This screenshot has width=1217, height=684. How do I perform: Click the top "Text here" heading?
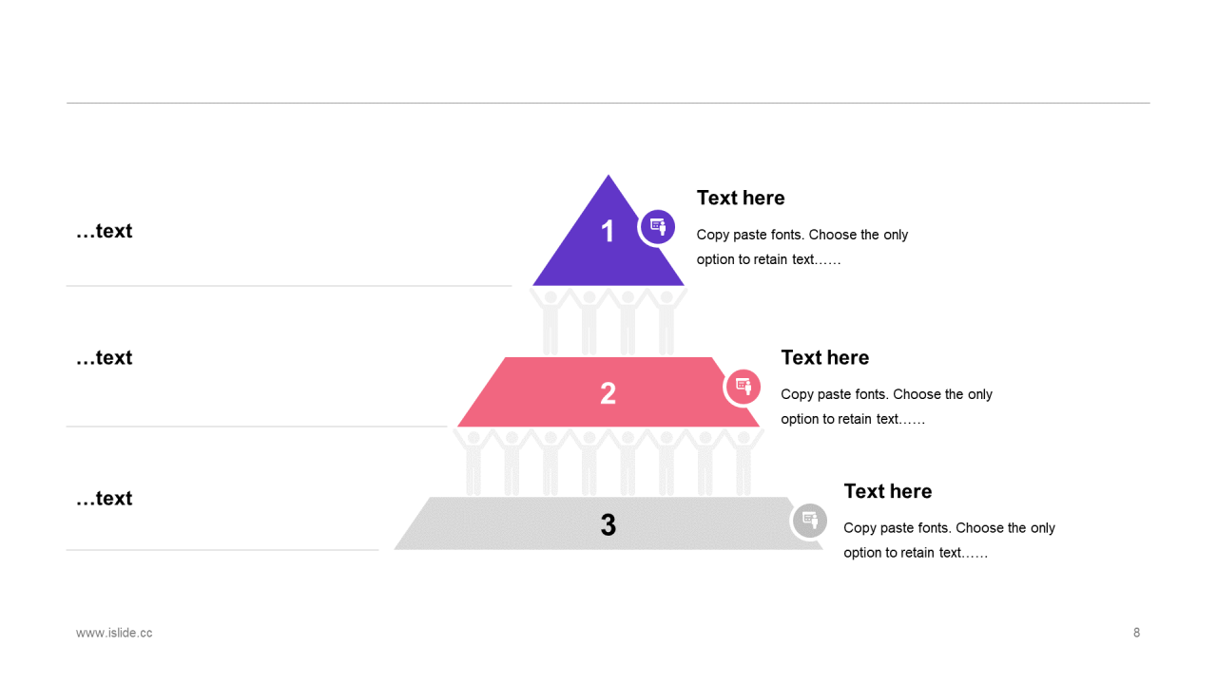(x=741, y=198)
